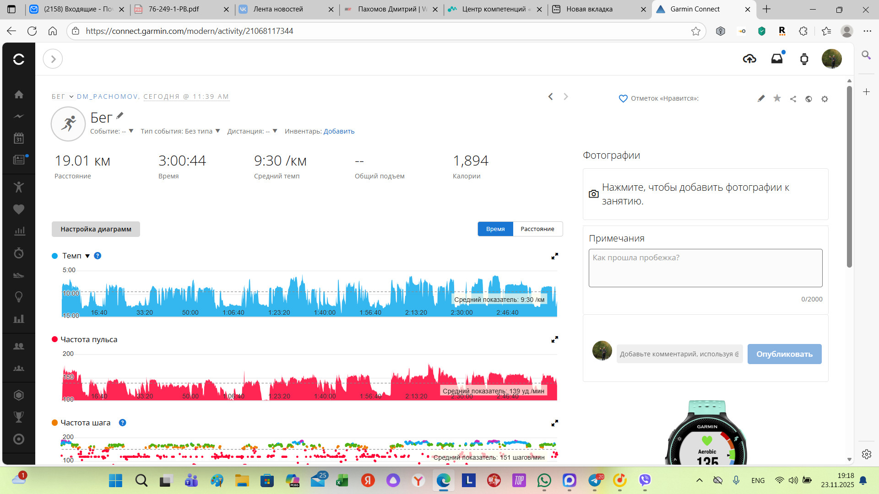Click the Частота шага help question icon

coord(122,423)
